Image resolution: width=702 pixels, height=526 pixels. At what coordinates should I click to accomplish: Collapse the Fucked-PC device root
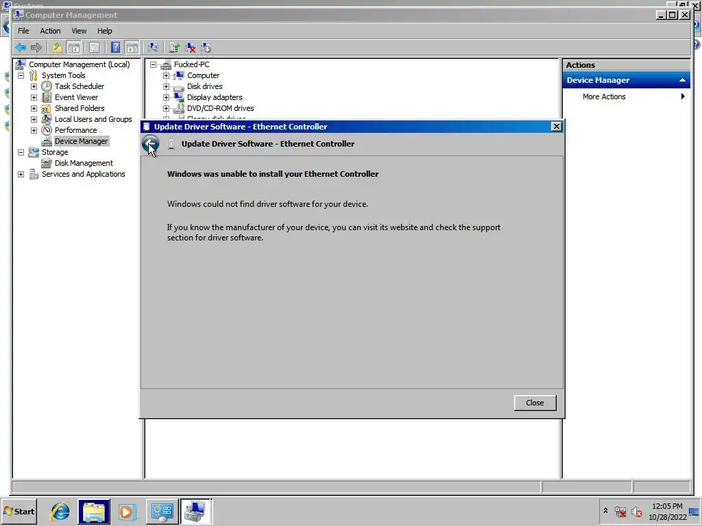pyautogui.click(x=153, y=64)
